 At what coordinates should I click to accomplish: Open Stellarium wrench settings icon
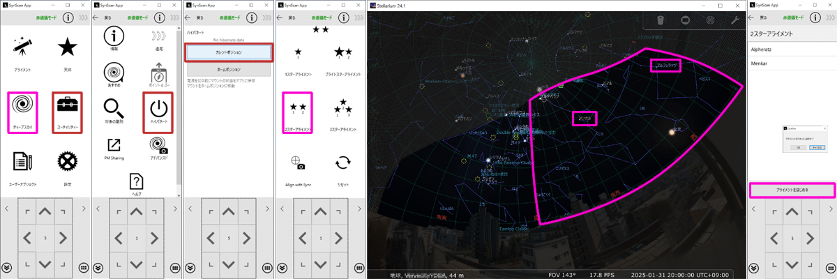(x=735, y=21)
